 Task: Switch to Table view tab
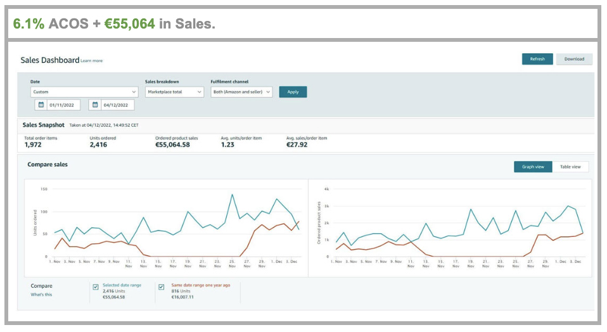point(570,167)
